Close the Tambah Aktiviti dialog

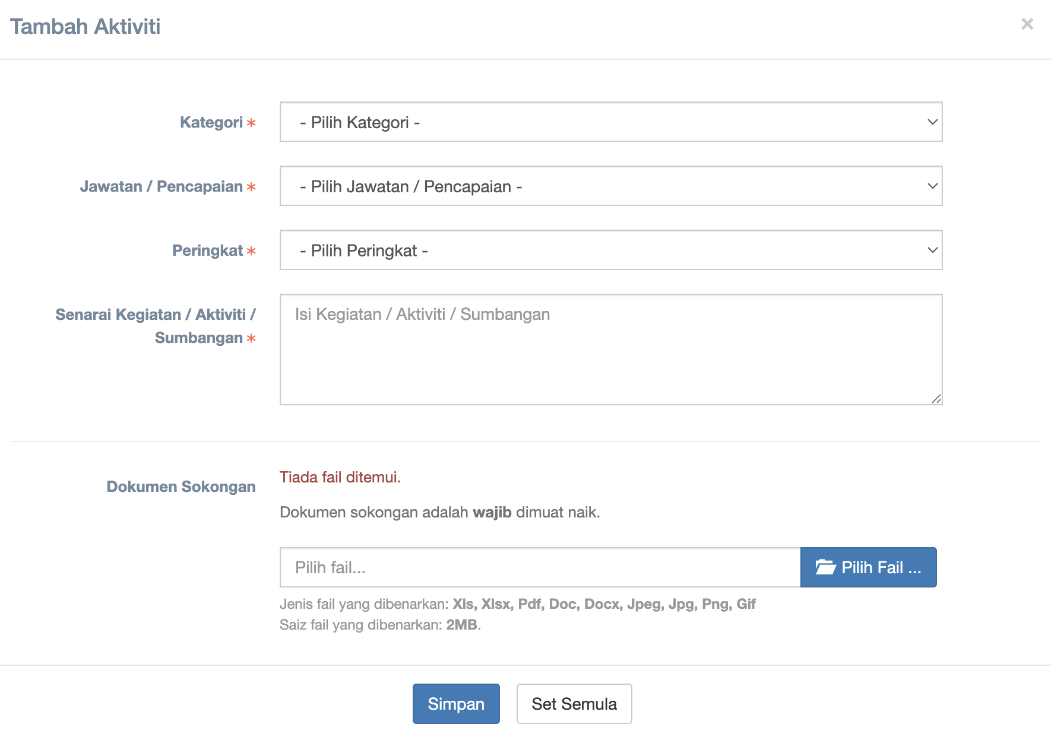click(x=1027, y=24)
